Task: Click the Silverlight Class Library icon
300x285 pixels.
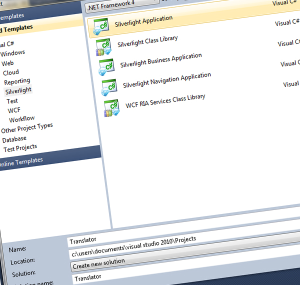Action: (x=103, y=47)
